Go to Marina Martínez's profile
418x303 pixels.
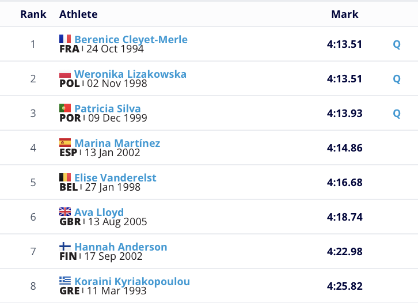tap(117, 143)
